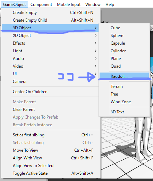The height and width of the screenshot is (181, 153).
Task: Open the GameObject menu
Action: coord(14,5)
